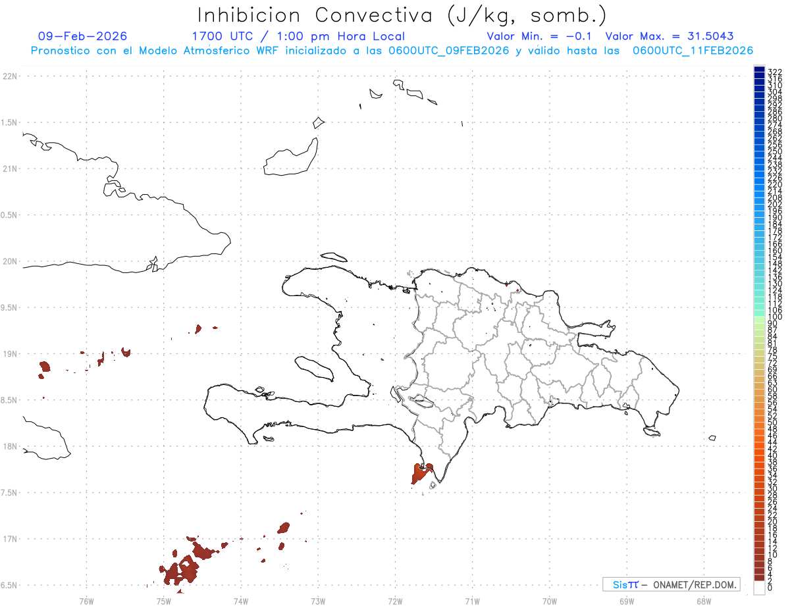This screenshot has height=610, width=790.
Task: Click the longitude label '69W'
Action: point(627,600)
